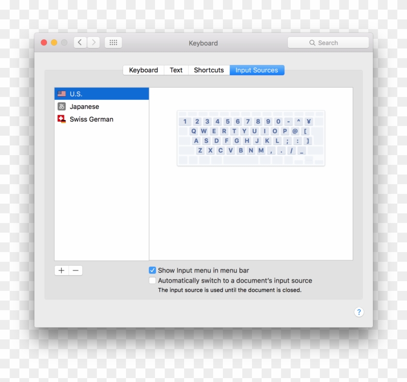Select the Input Sources tab
This screenshot has height=382, width=407.
click(x=257, y=70)
